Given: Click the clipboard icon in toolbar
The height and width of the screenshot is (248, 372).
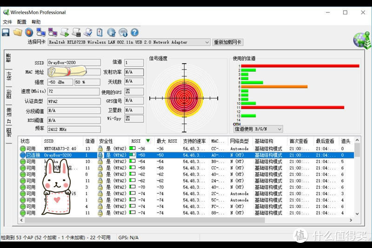Looking at the screenshot, I should [100, 32].
